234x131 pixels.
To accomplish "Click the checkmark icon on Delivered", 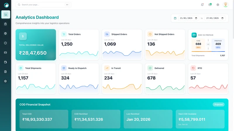I will (x=150, y=68).
